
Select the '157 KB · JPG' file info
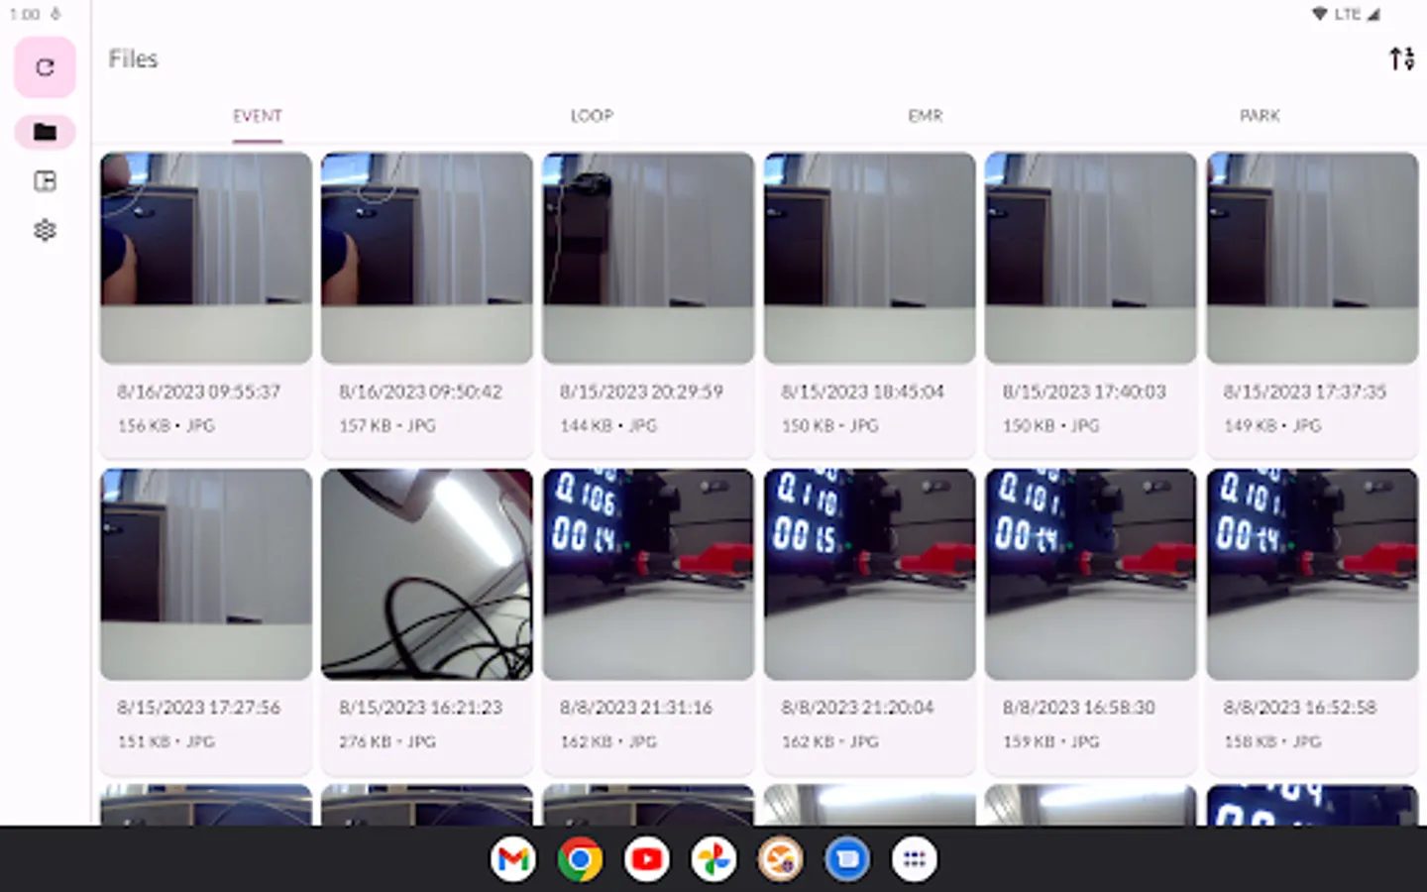(x=387, y=425)
